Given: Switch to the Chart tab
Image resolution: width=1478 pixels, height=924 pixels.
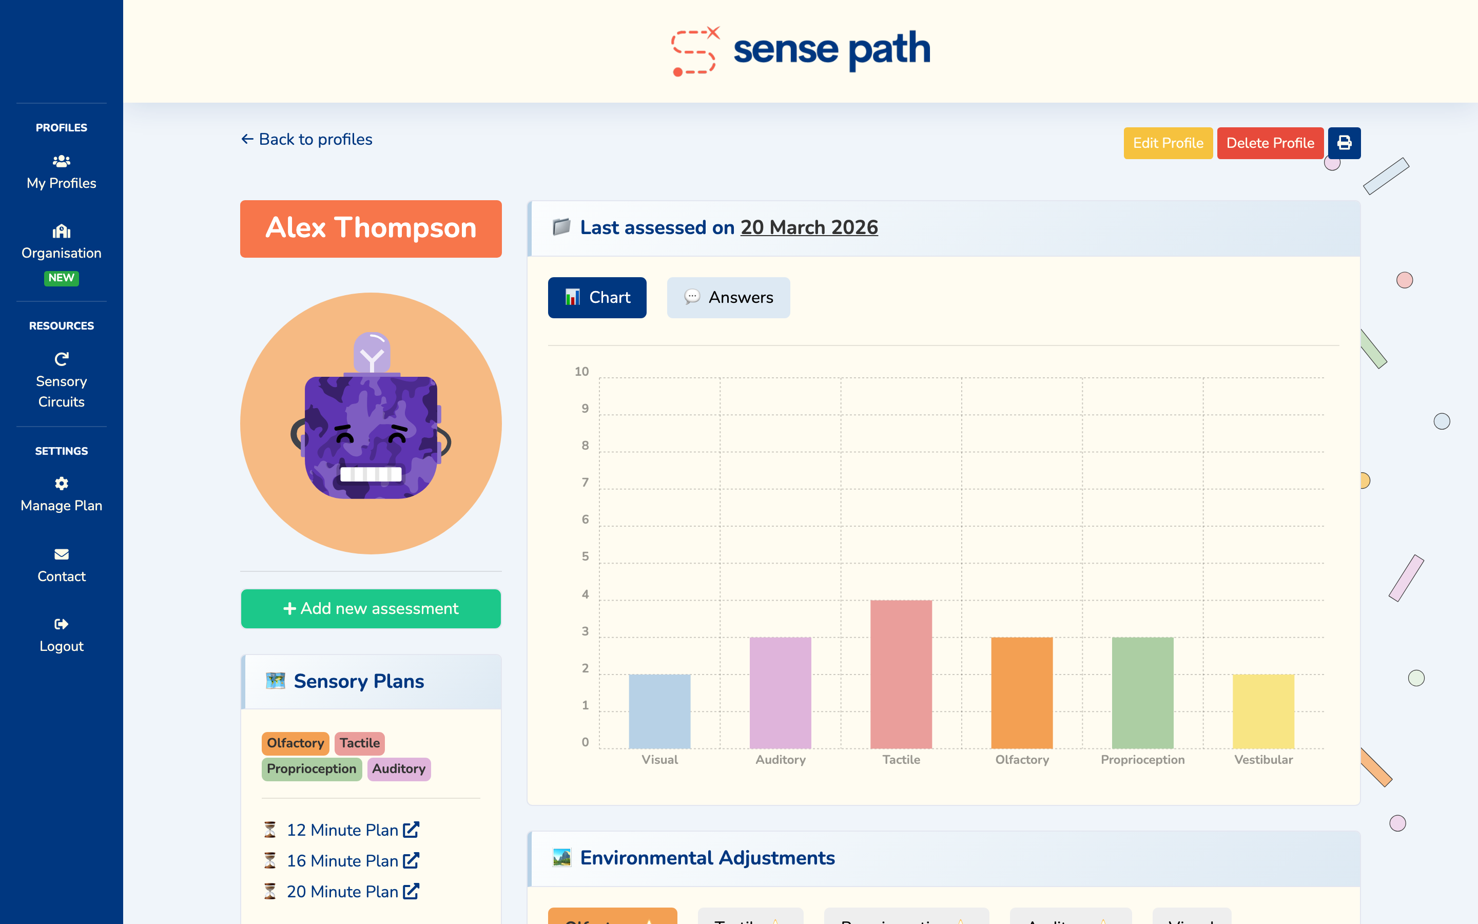Looking at the screenshot, I should (597, 298).
